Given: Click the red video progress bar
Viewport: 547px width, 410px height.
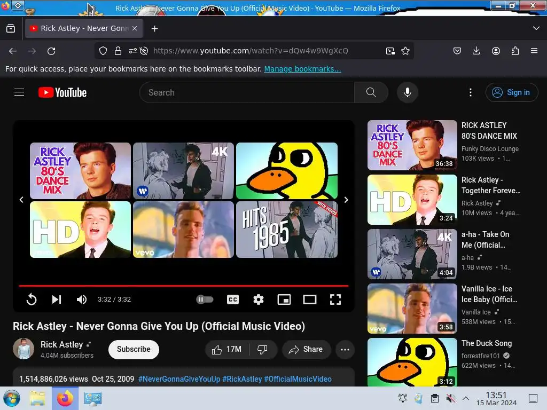Looking at the screenshot, I should tap(184, 286).
